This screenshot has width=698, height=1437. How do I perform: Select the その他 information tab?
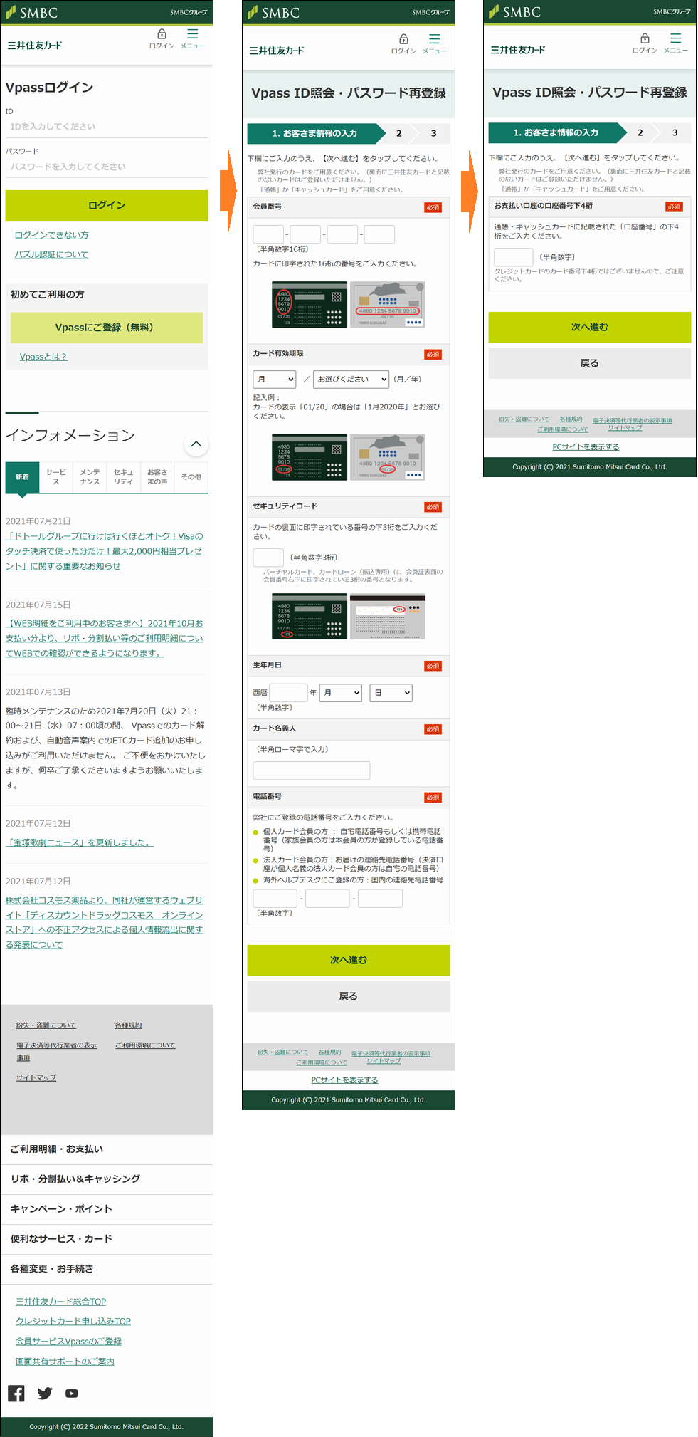tap(191, 477)
